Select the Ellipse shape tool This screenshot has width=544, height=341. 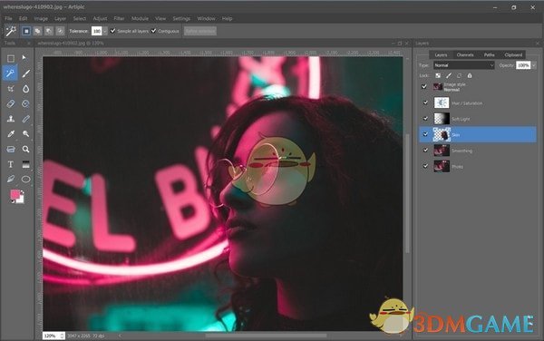point(25,179)
